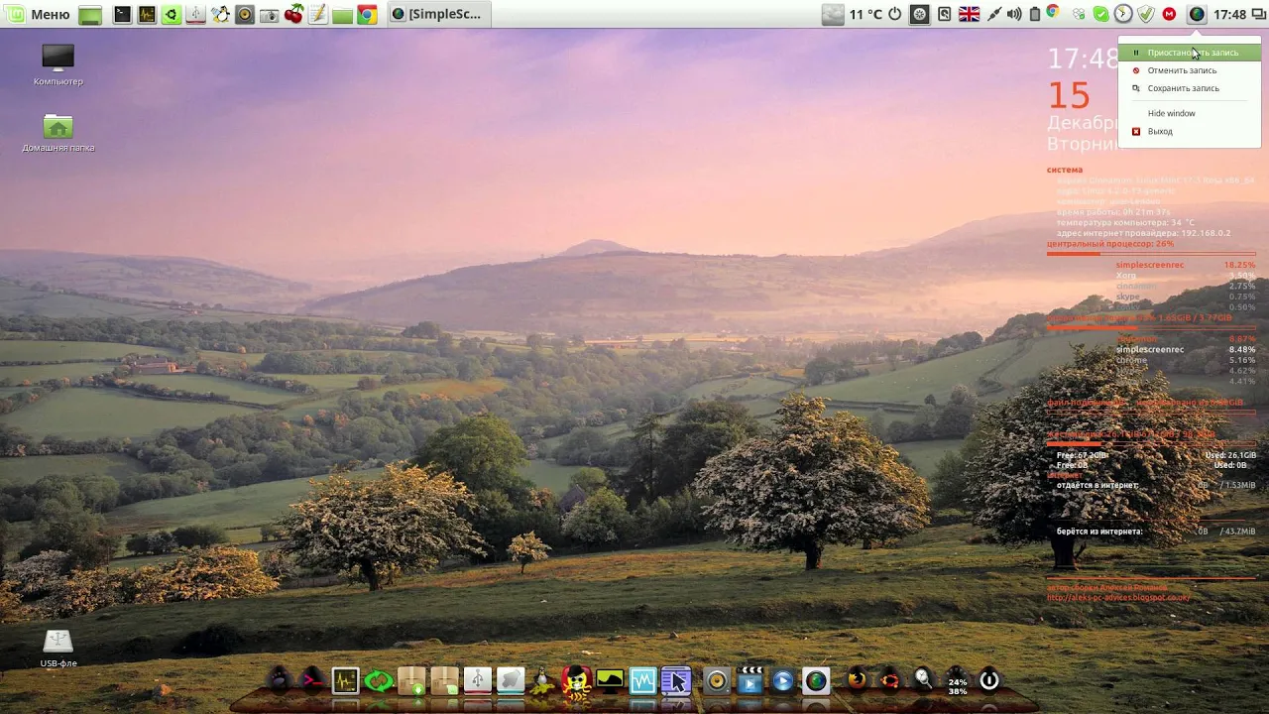
Task: Open the Tux penguin icon in dock
Action: tap(541, 680)
